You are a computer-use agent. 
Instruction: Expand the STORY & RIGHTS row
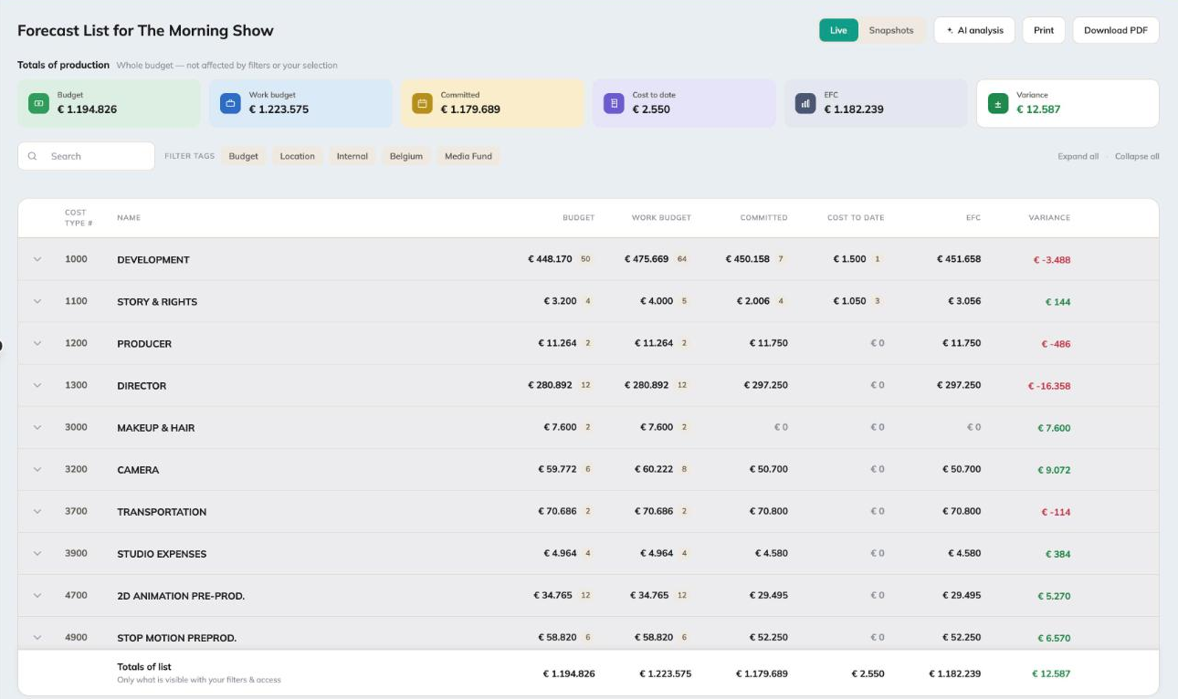coord(37,301)
